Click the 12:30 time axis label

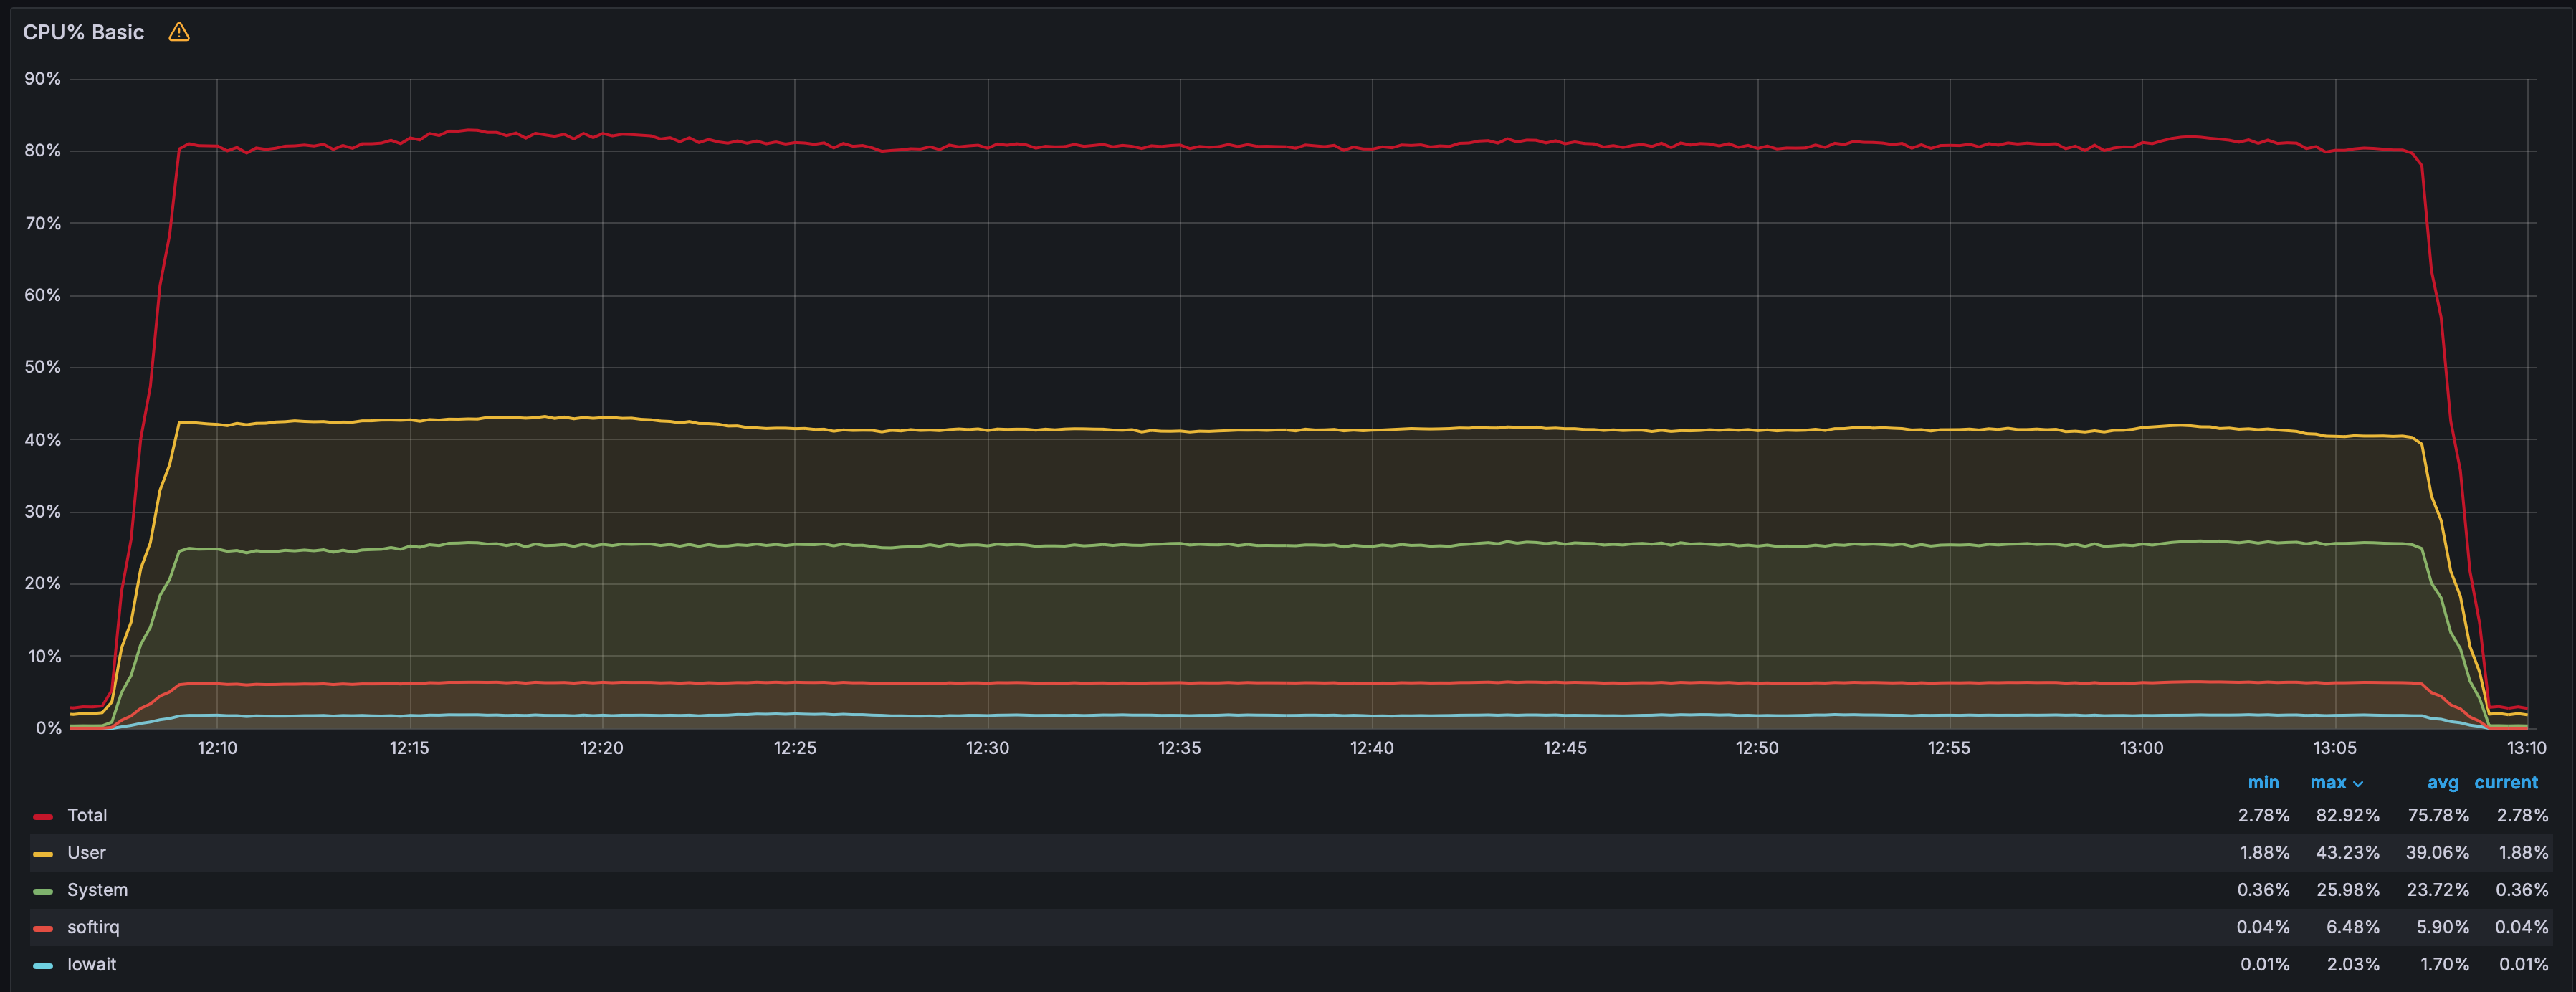tap(987, 747)
